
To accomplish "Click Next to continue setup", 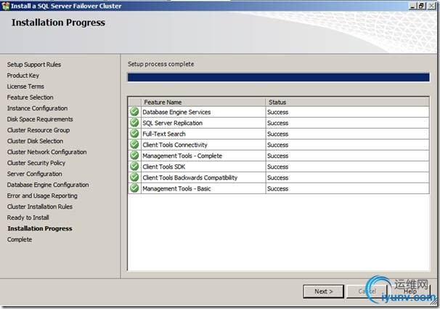I will pyautogui.click(x=323, y=292).
